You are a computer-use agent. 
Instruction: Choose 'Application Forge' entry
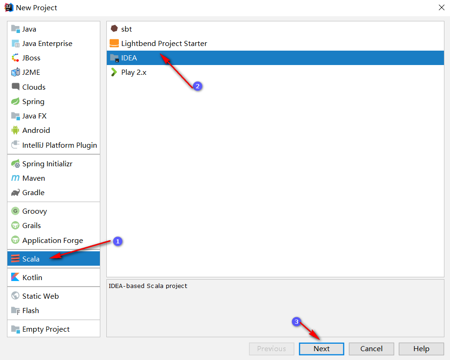click(x=52, y=240)
